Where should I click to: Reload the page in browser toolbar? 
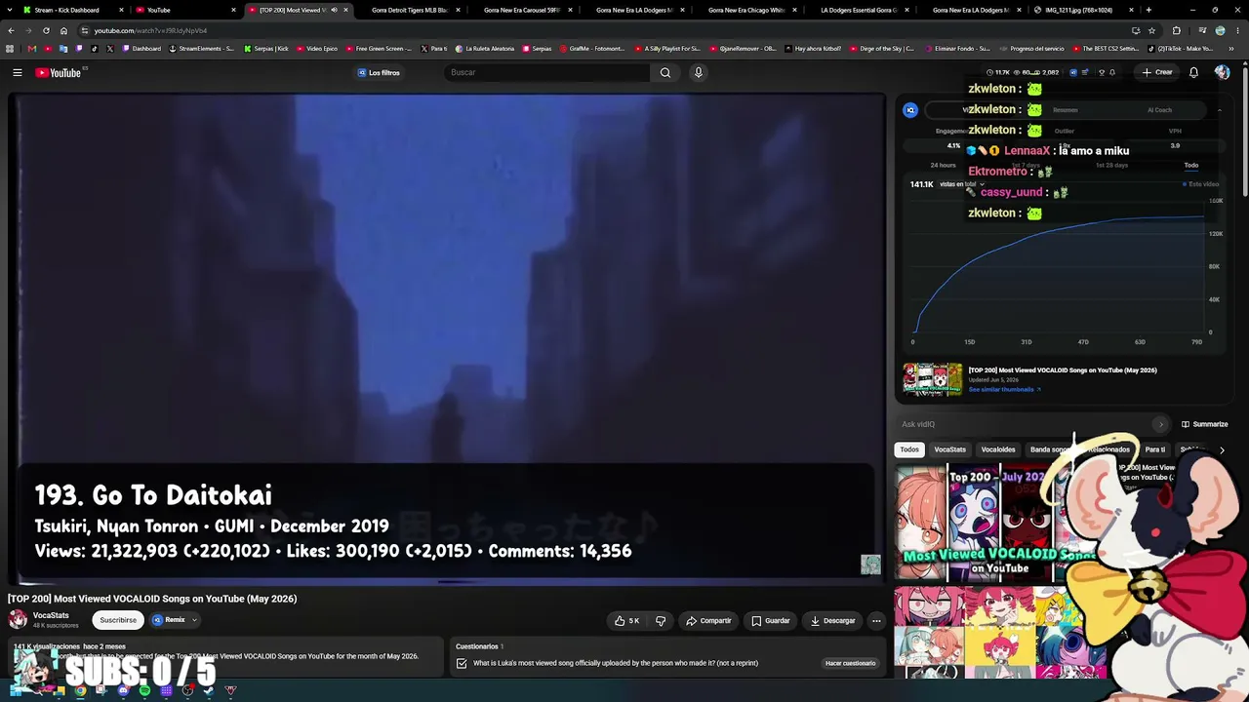coord(46,30)
